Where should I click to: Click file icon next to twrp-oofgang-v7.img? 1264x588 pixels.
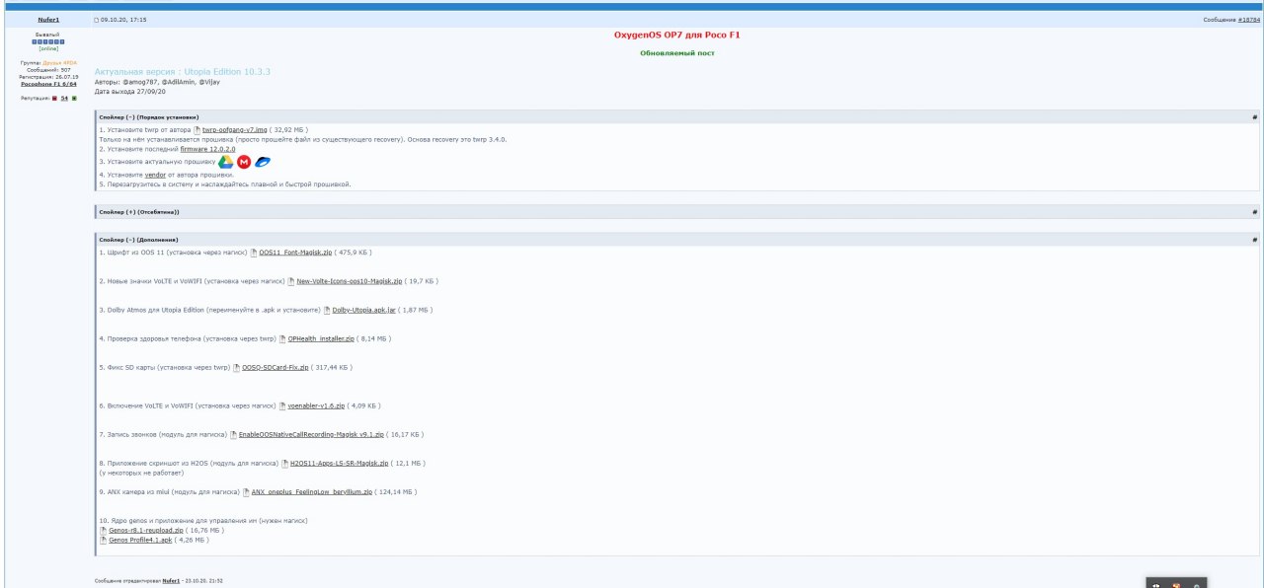[197, 130]
